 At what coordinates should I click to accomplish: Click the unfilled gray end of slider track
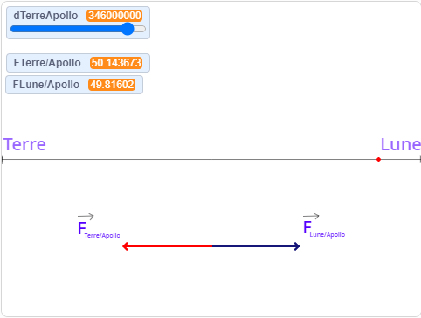pos(140,29)
